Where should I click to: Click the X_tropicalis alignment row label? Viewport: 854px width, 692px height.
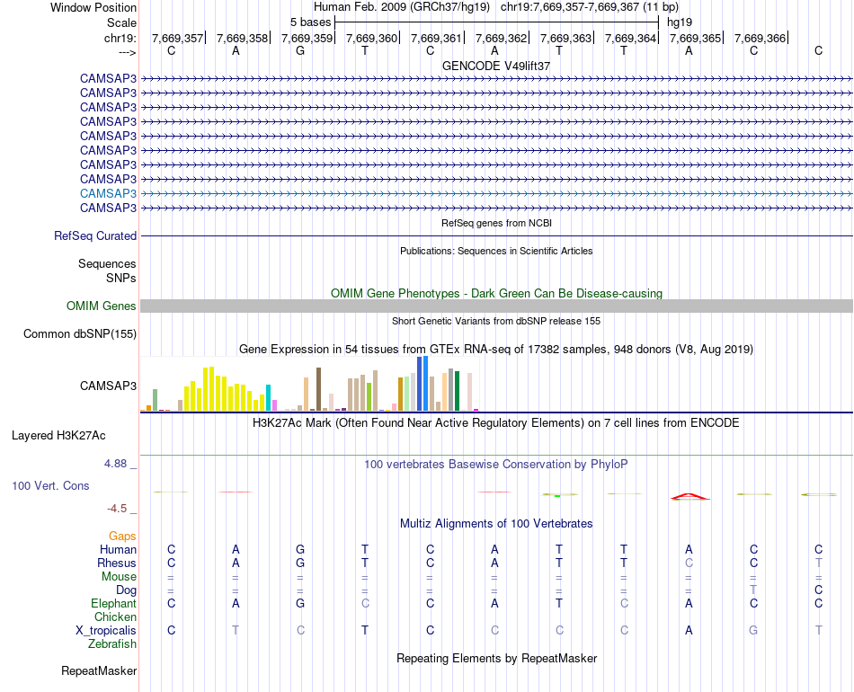(x=106, y=631)
